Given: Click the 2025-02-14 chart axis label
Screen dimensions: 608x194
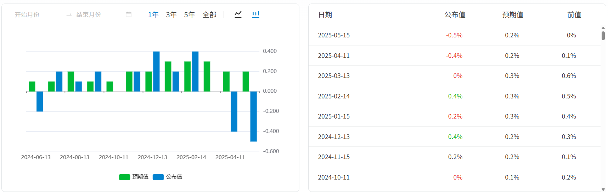Looking at the screenshot, I should click(191, 157).
